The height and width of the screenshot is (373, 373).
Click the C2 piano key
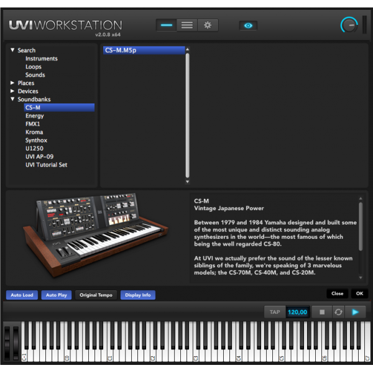pos(153,356)
